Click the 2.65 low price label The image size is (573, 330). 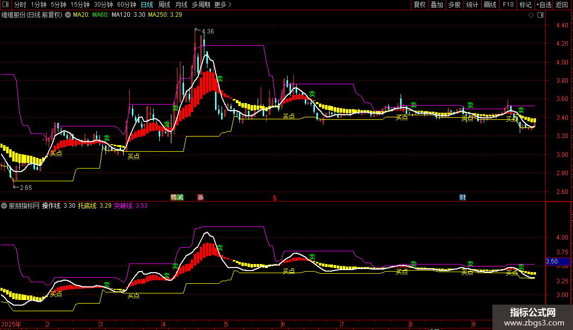pyautogui.click(x=26, y=188)
